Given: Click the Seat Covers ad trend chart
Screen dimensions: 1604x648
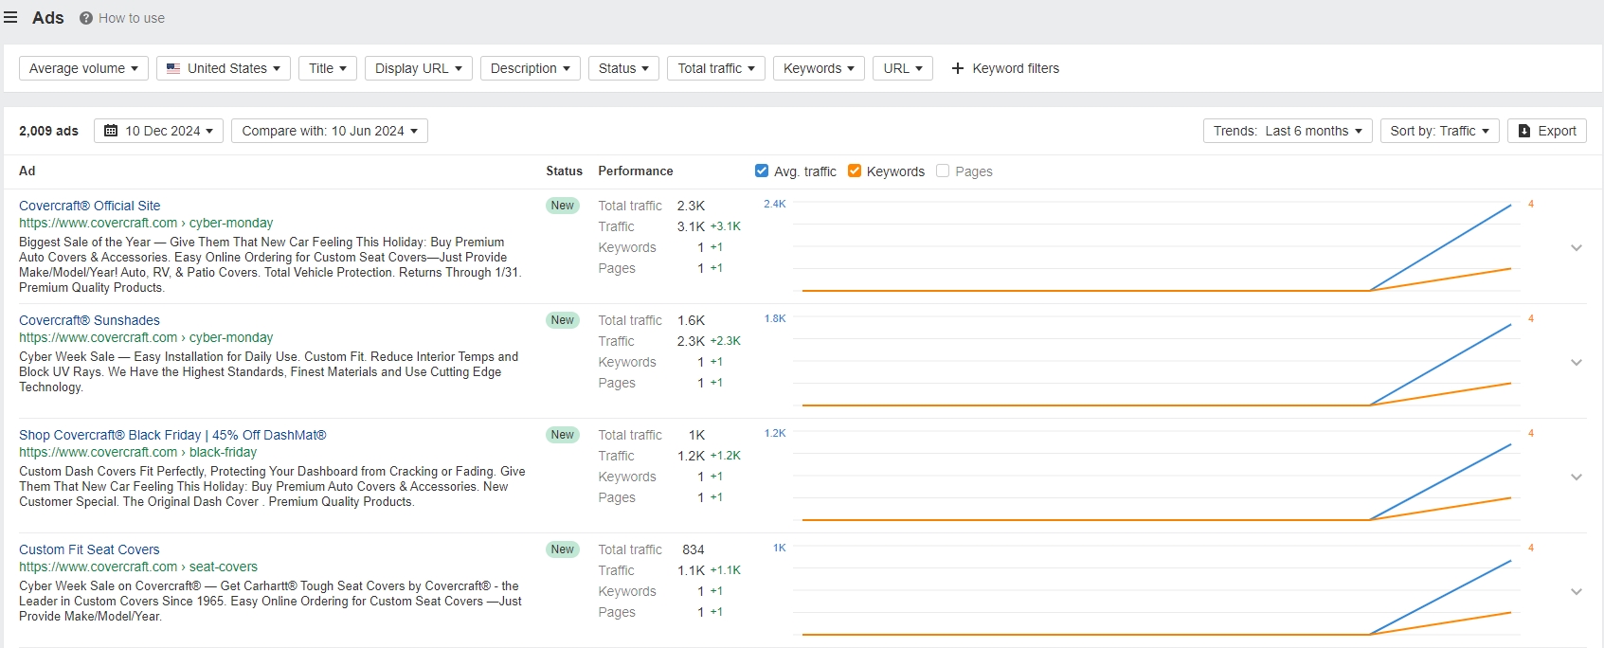Looking at the screenshot, I should pos(1157,591).
